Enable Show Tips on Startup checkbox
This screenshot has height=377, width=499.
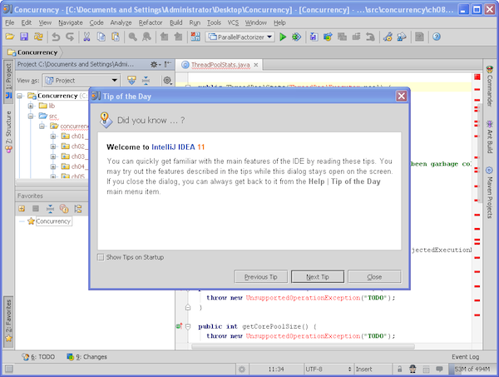[x=101, y=257]
